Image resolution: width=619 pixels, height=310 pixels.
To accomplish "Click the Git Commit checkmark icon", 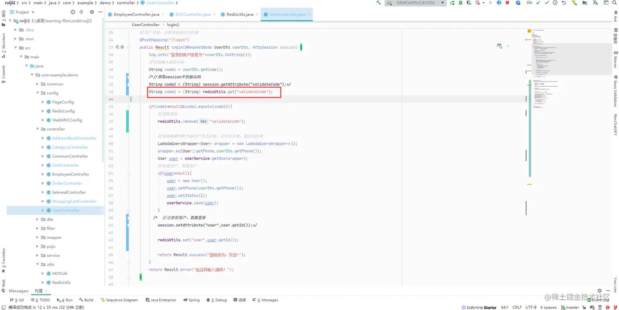I will pos(547,3).
